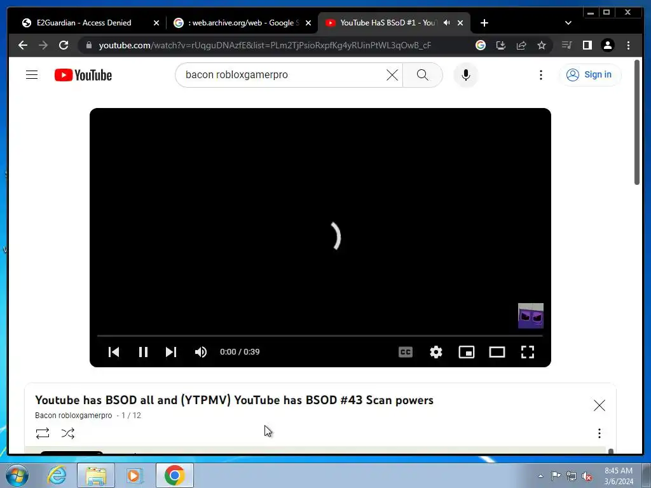
Task: Open YouTube settings three-dot menu
Action: click(x=540, y=75)
